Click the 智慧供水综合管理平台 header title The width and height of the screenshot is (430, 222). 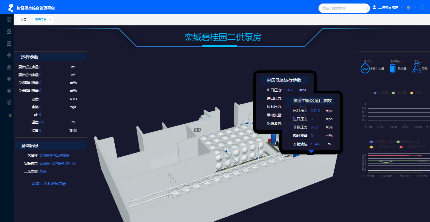35,8
